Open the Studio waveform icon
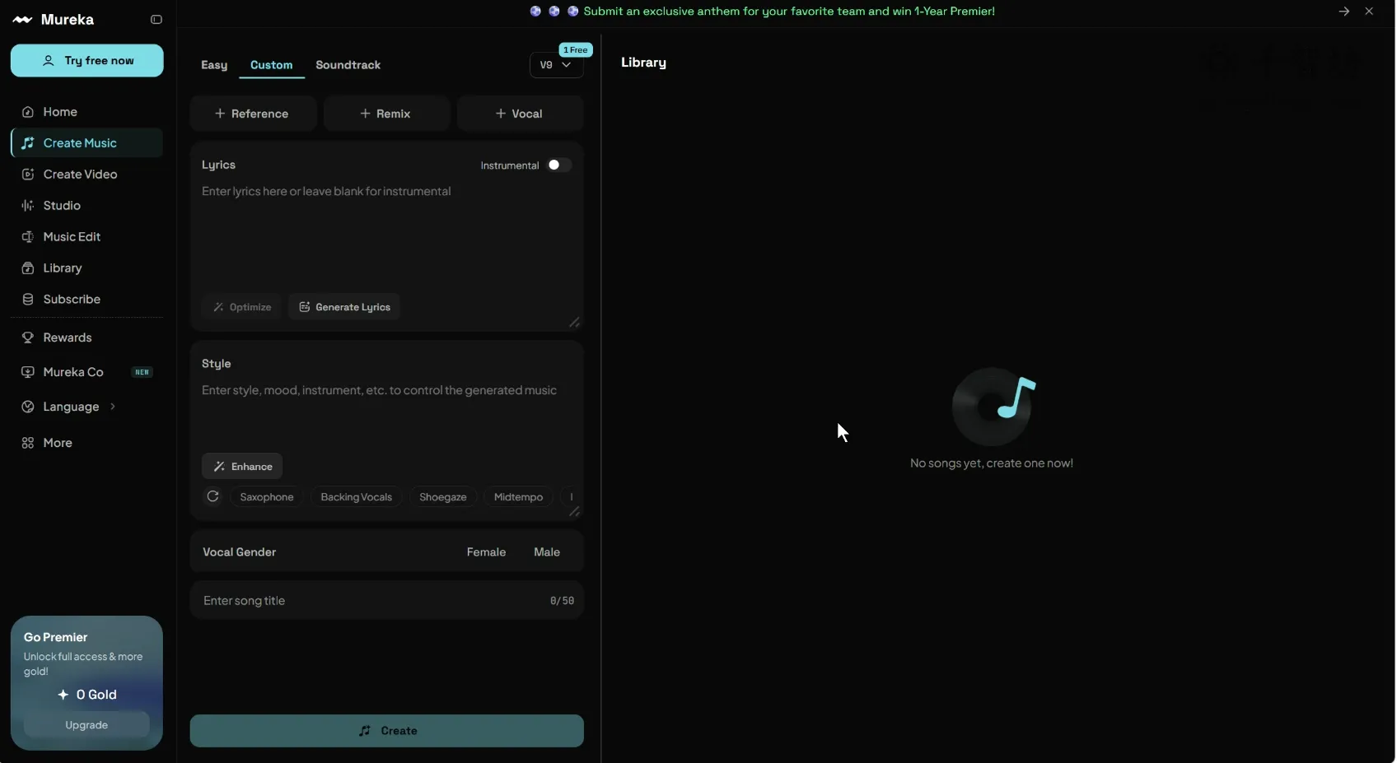Screen dimensions: 1397x763 pyautogui.click(x=28, y=206)
